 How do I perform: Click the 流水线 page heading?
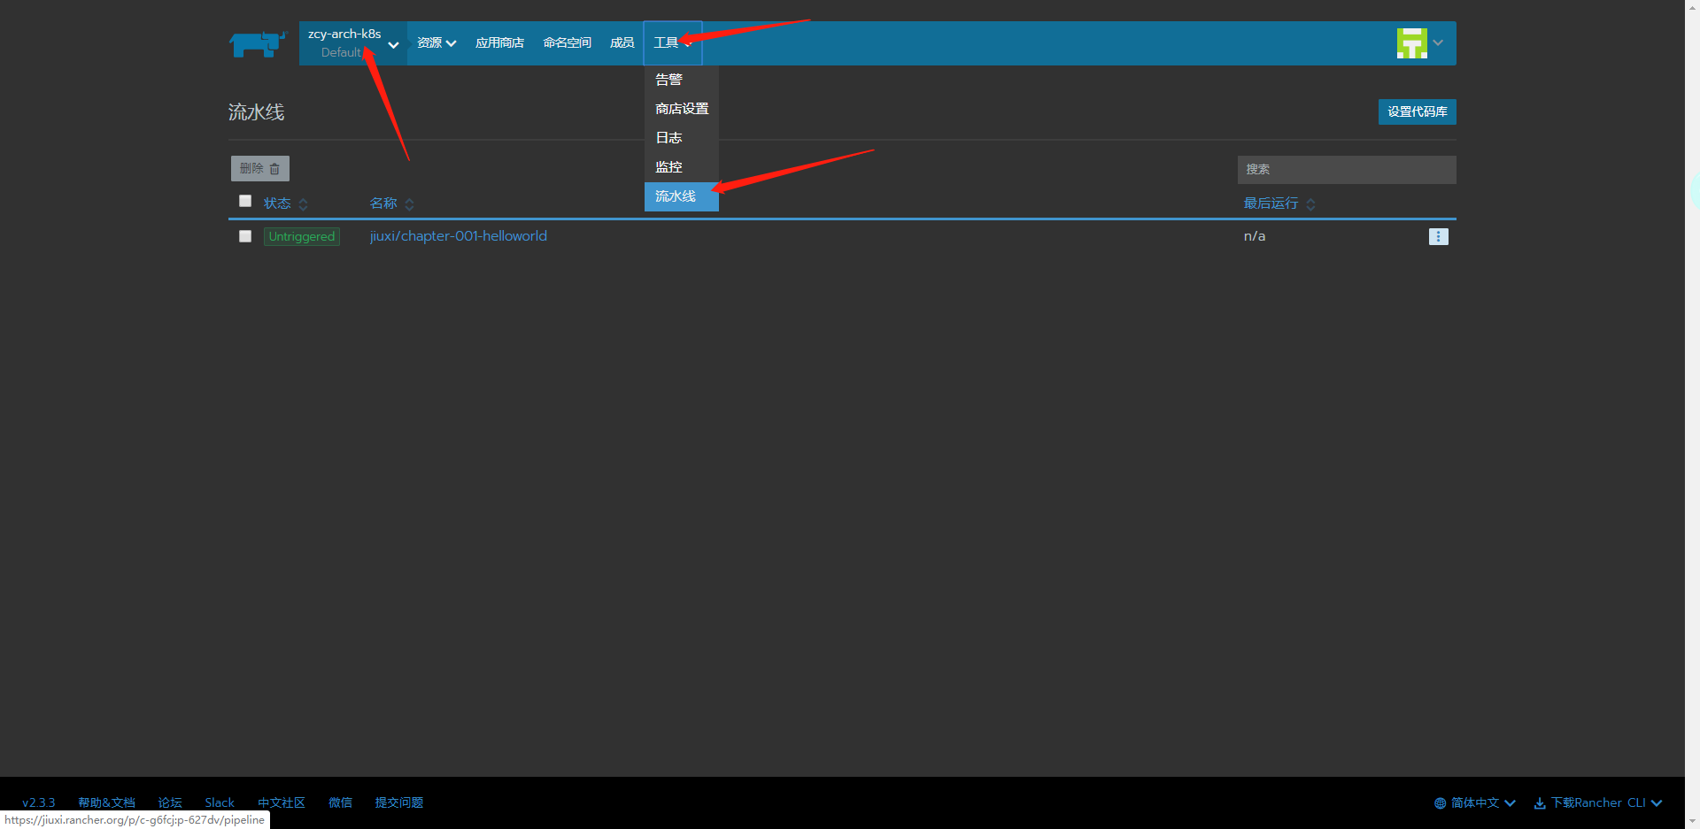[x=256, y=112]
